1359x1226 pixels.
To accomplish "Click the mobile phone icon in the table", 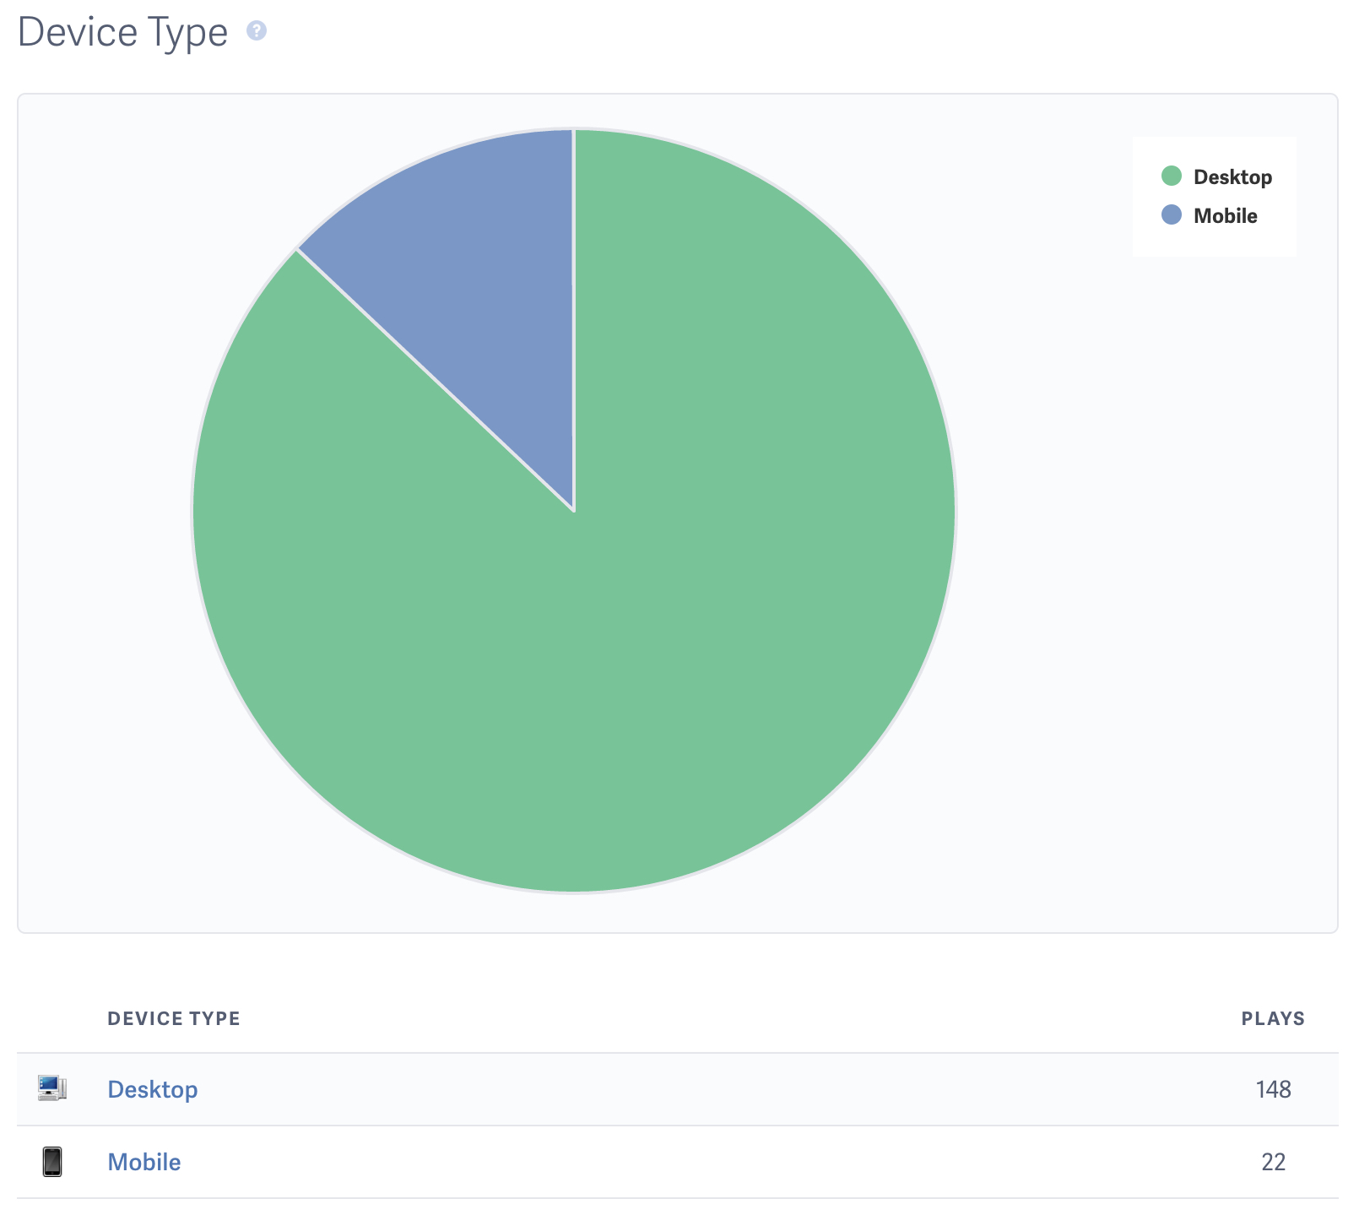I will coord(52,1162).
